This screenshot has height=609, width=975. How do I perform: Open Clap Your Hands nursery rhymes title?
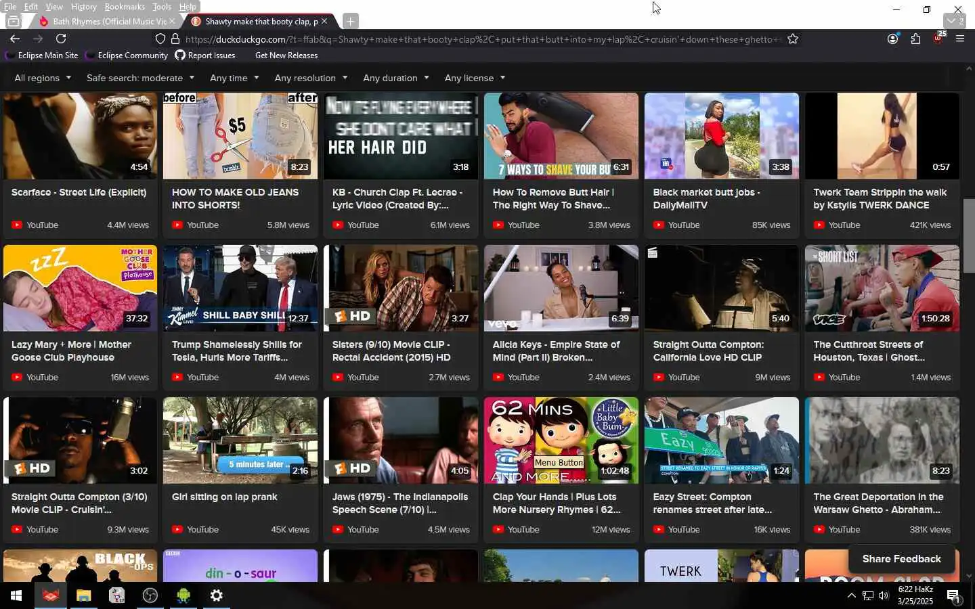pos(557,503)
